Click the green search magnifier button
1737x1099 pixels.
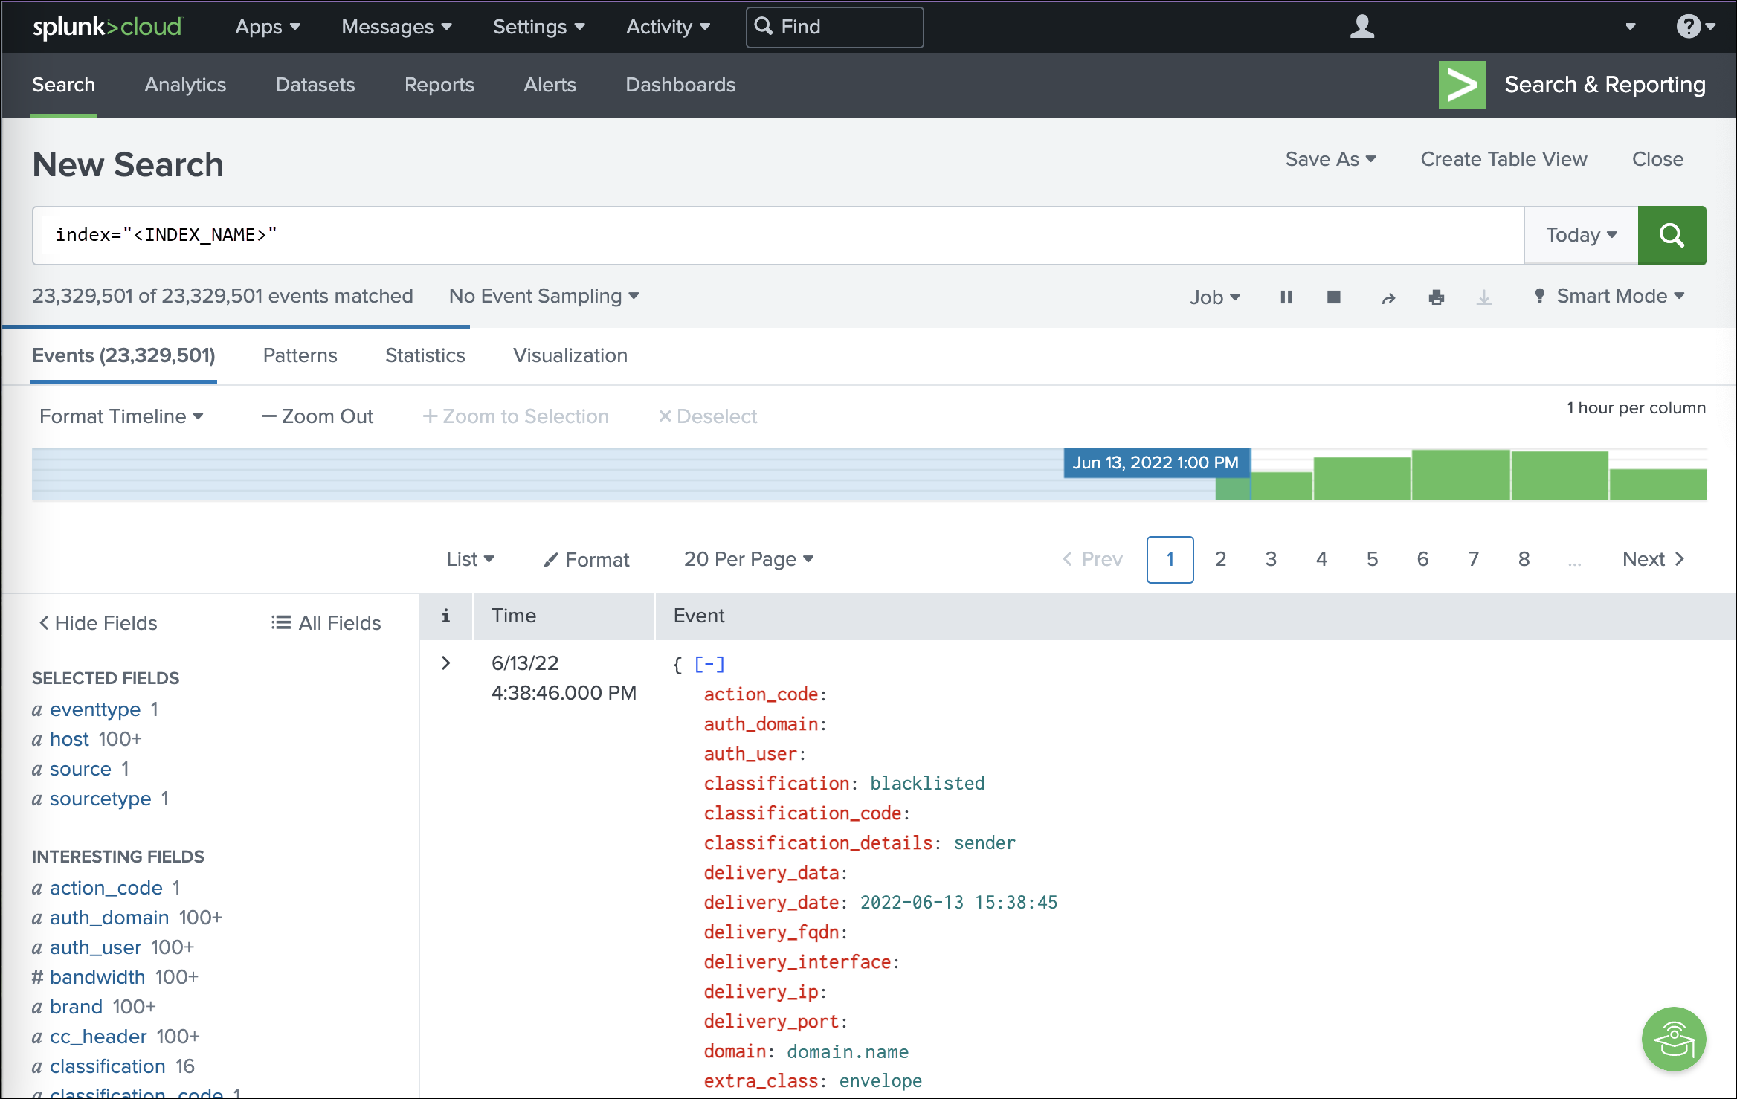[x=1671, y=236]
